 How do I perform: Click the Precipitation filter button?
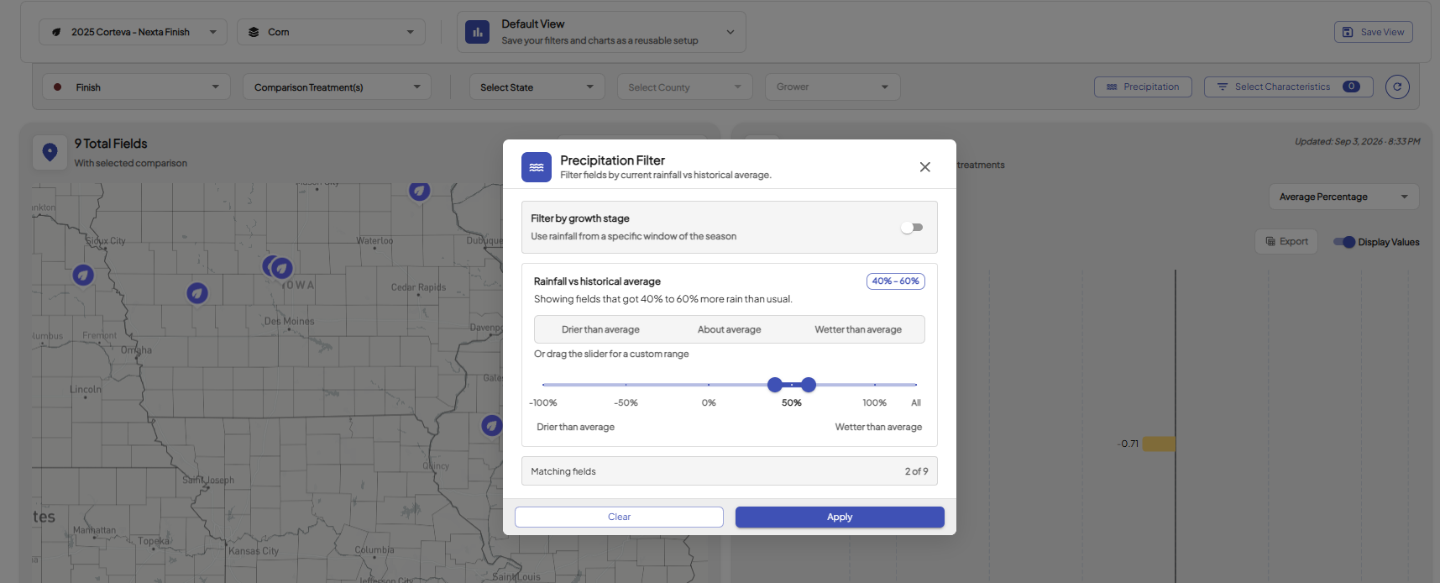point(1143,87)
